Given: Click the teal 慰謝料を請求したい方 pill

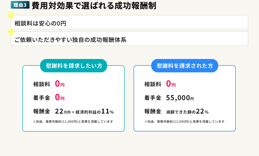Looking at the screenshot, I should 73,66.
